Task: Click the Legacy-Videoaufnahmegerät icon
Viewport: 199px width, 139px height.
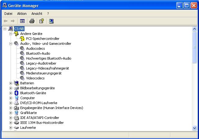Action: tap(22, 68)
